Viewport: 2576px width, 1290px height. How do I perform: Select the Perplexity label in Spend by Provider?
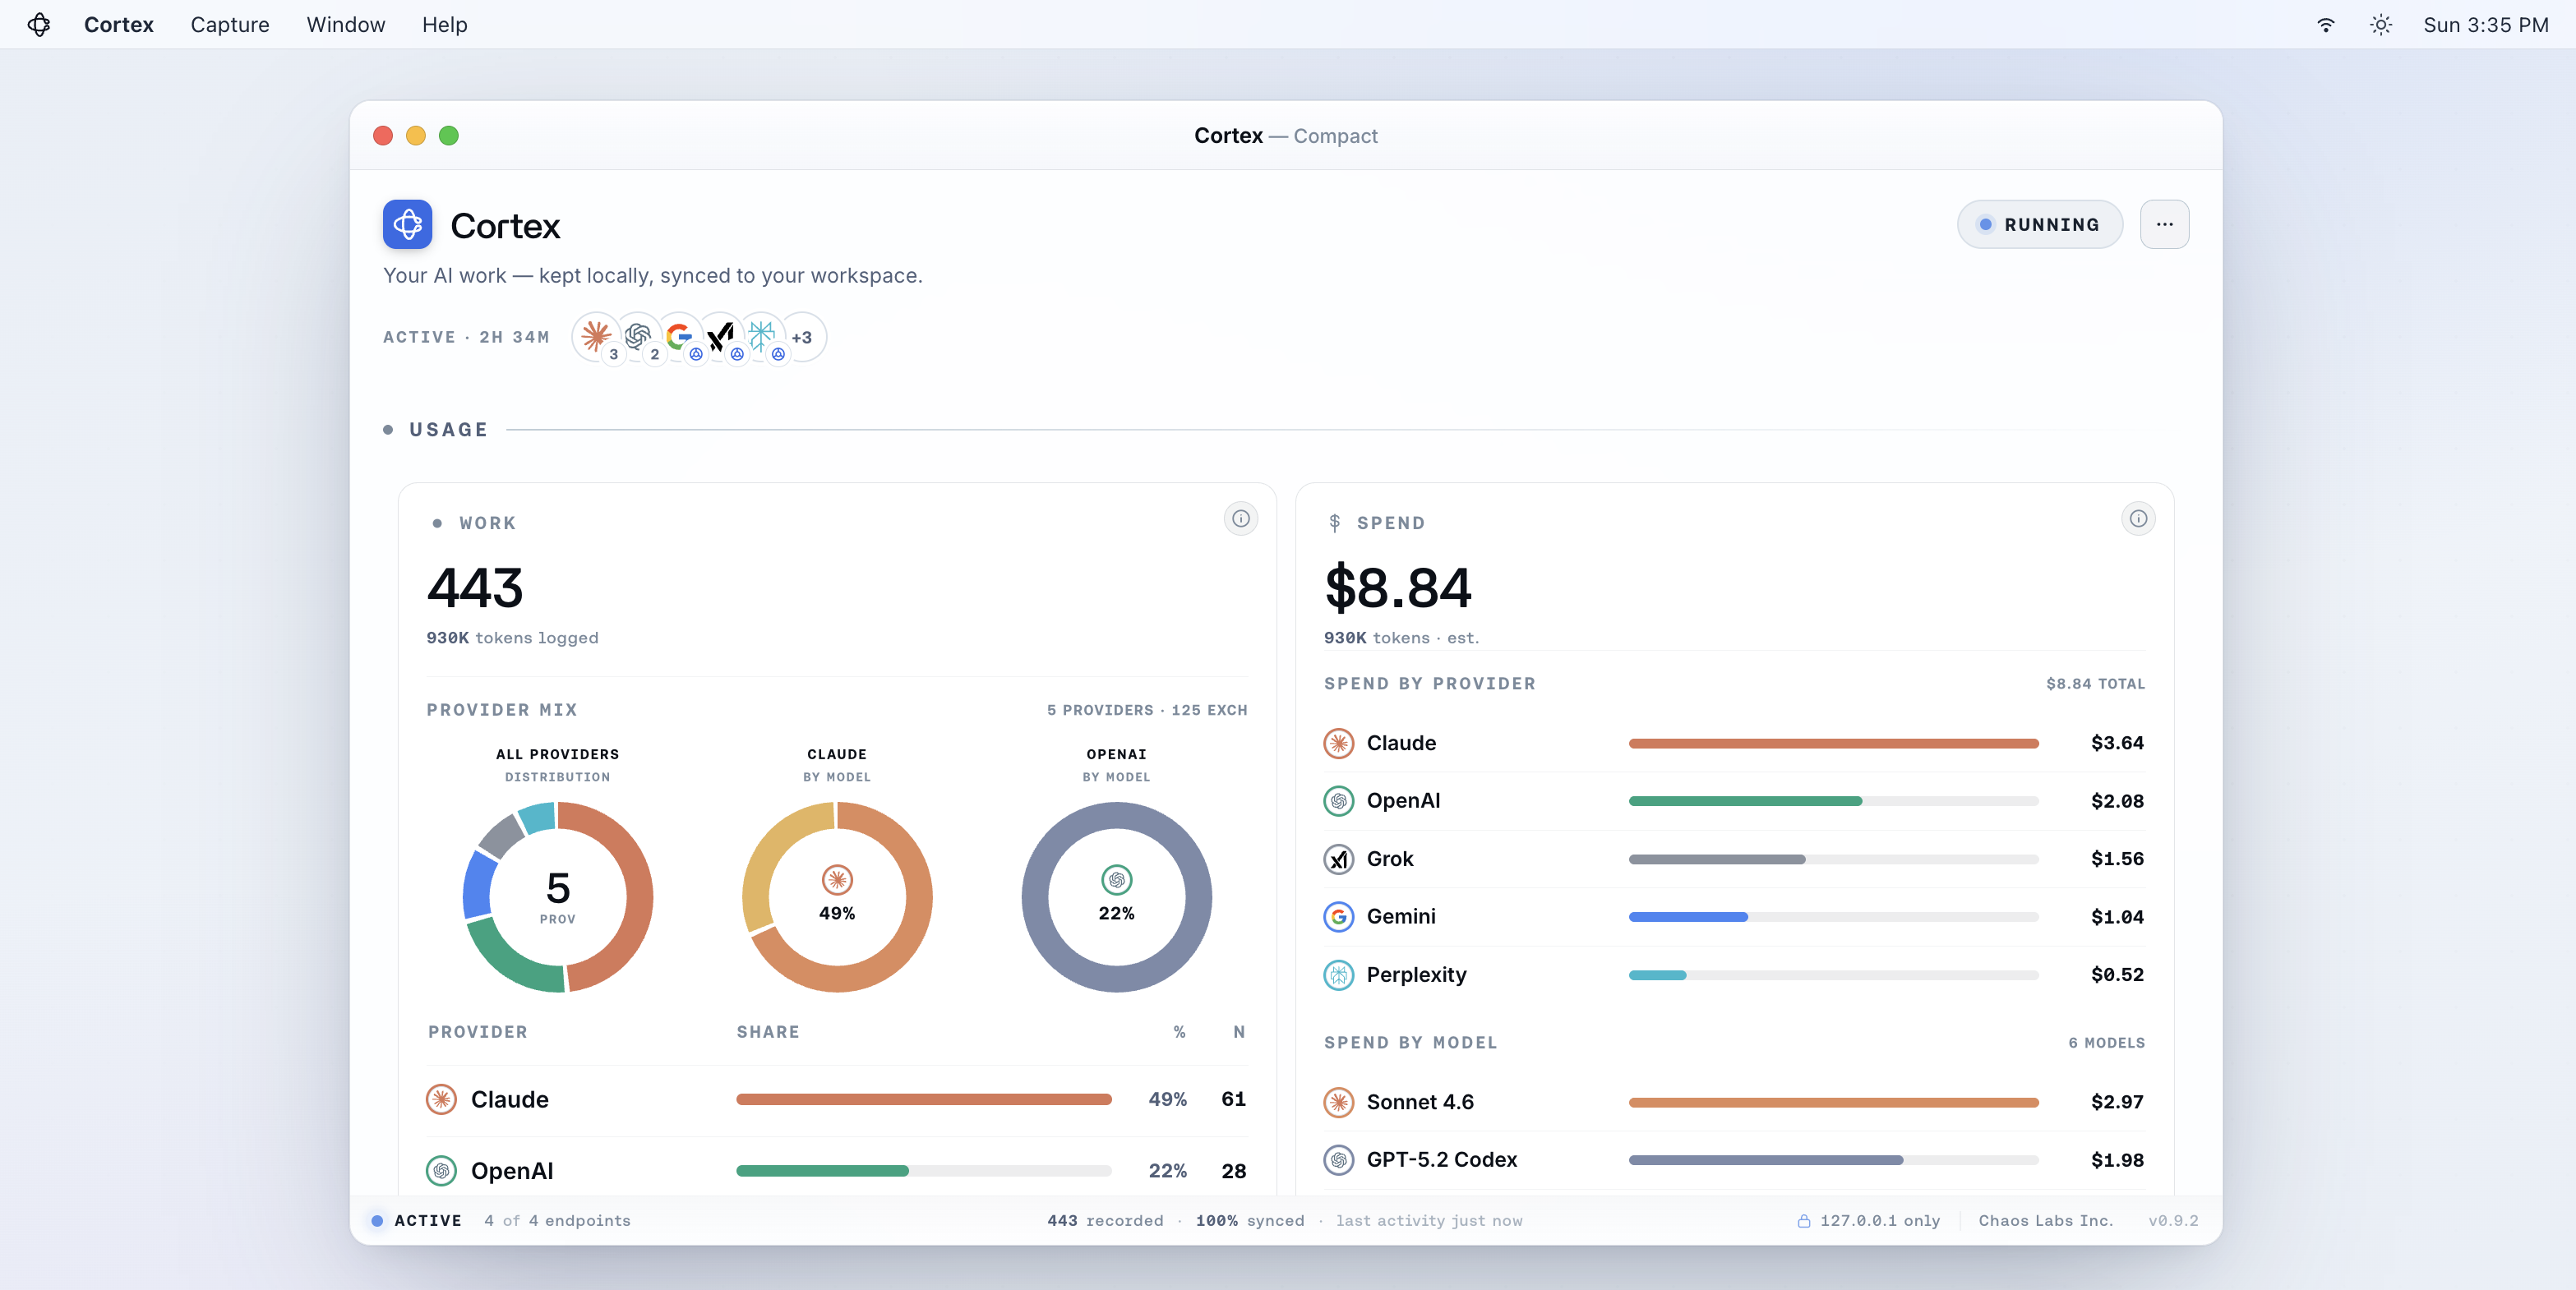1417,975
